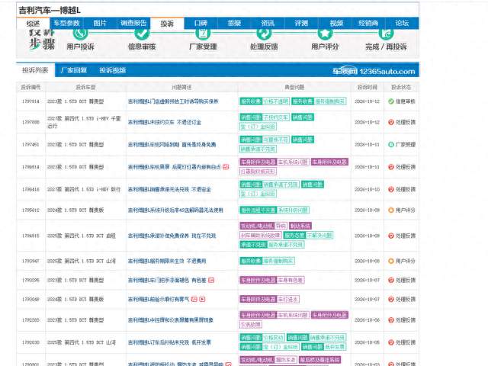Viewport: 488px width, 366px height.
Task: Open 论坛 tab
Action: (x=402, y=23)
